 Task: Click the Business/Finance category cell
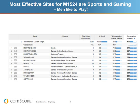point(57,54)
